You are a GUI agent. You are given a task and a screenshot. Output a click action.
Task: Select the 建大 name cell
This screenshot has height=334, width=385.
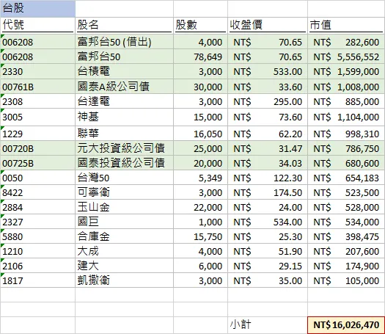(x=124, y=266)
